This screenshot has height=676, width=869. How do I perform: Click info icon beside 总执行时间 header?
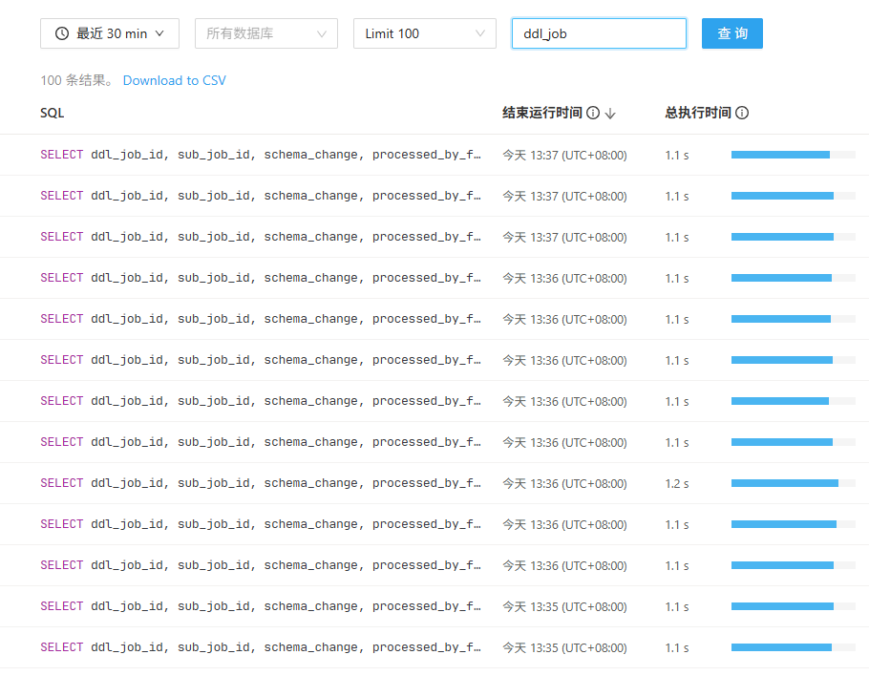coord(742,113)
